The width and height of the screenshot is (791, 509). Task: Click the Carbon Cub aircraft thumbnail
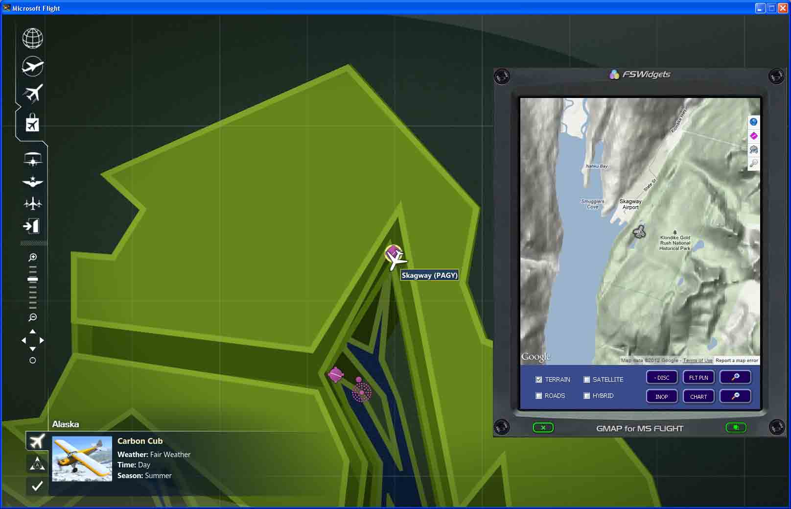coord(82,459)
